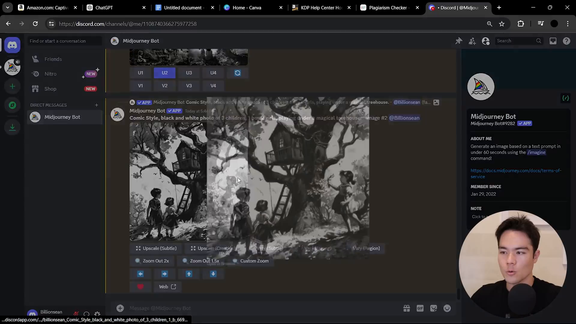Pan image up with up arrow
Screen dimensions: 576x324
[x=189, y=274]
